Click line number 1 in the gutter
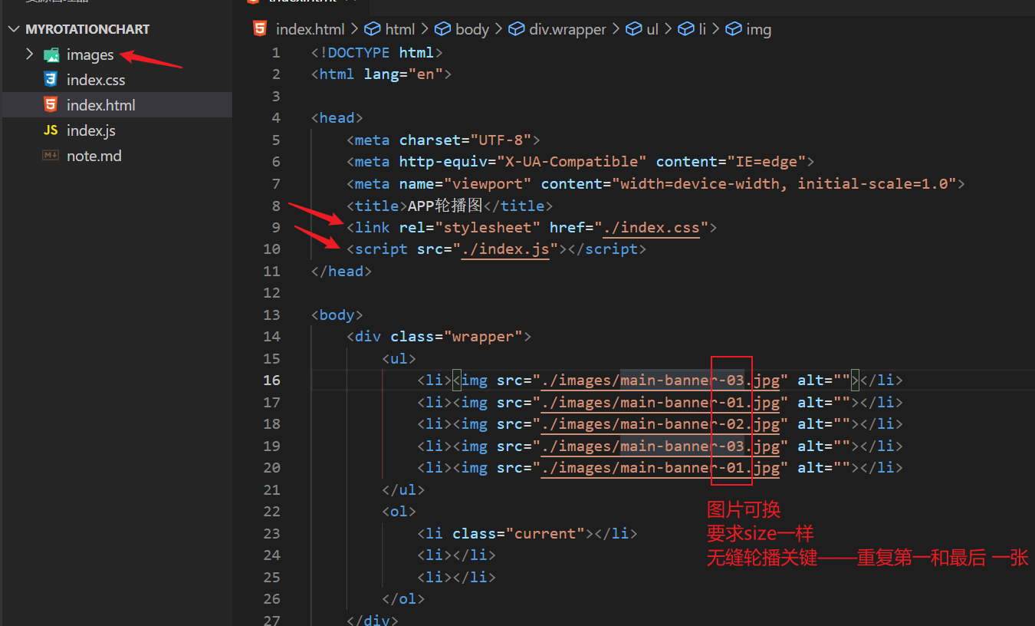 click(276, 53)
